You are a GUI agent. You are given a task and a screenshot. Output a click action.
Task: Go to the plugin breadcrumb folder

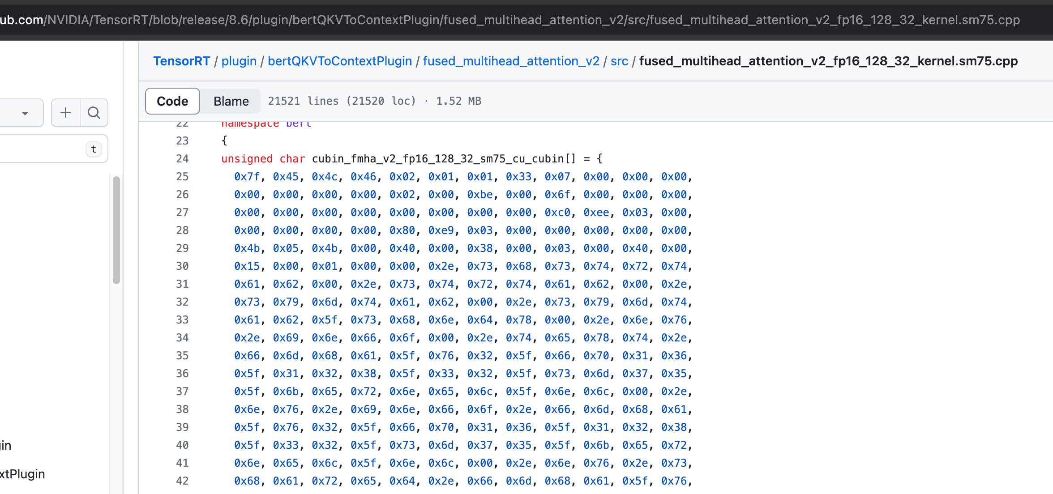coord(239,61)
